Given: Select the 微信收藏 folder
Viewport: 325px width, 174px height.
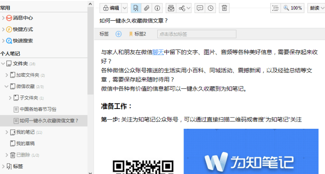Looking at the screenshot, I should pos(27,87).
